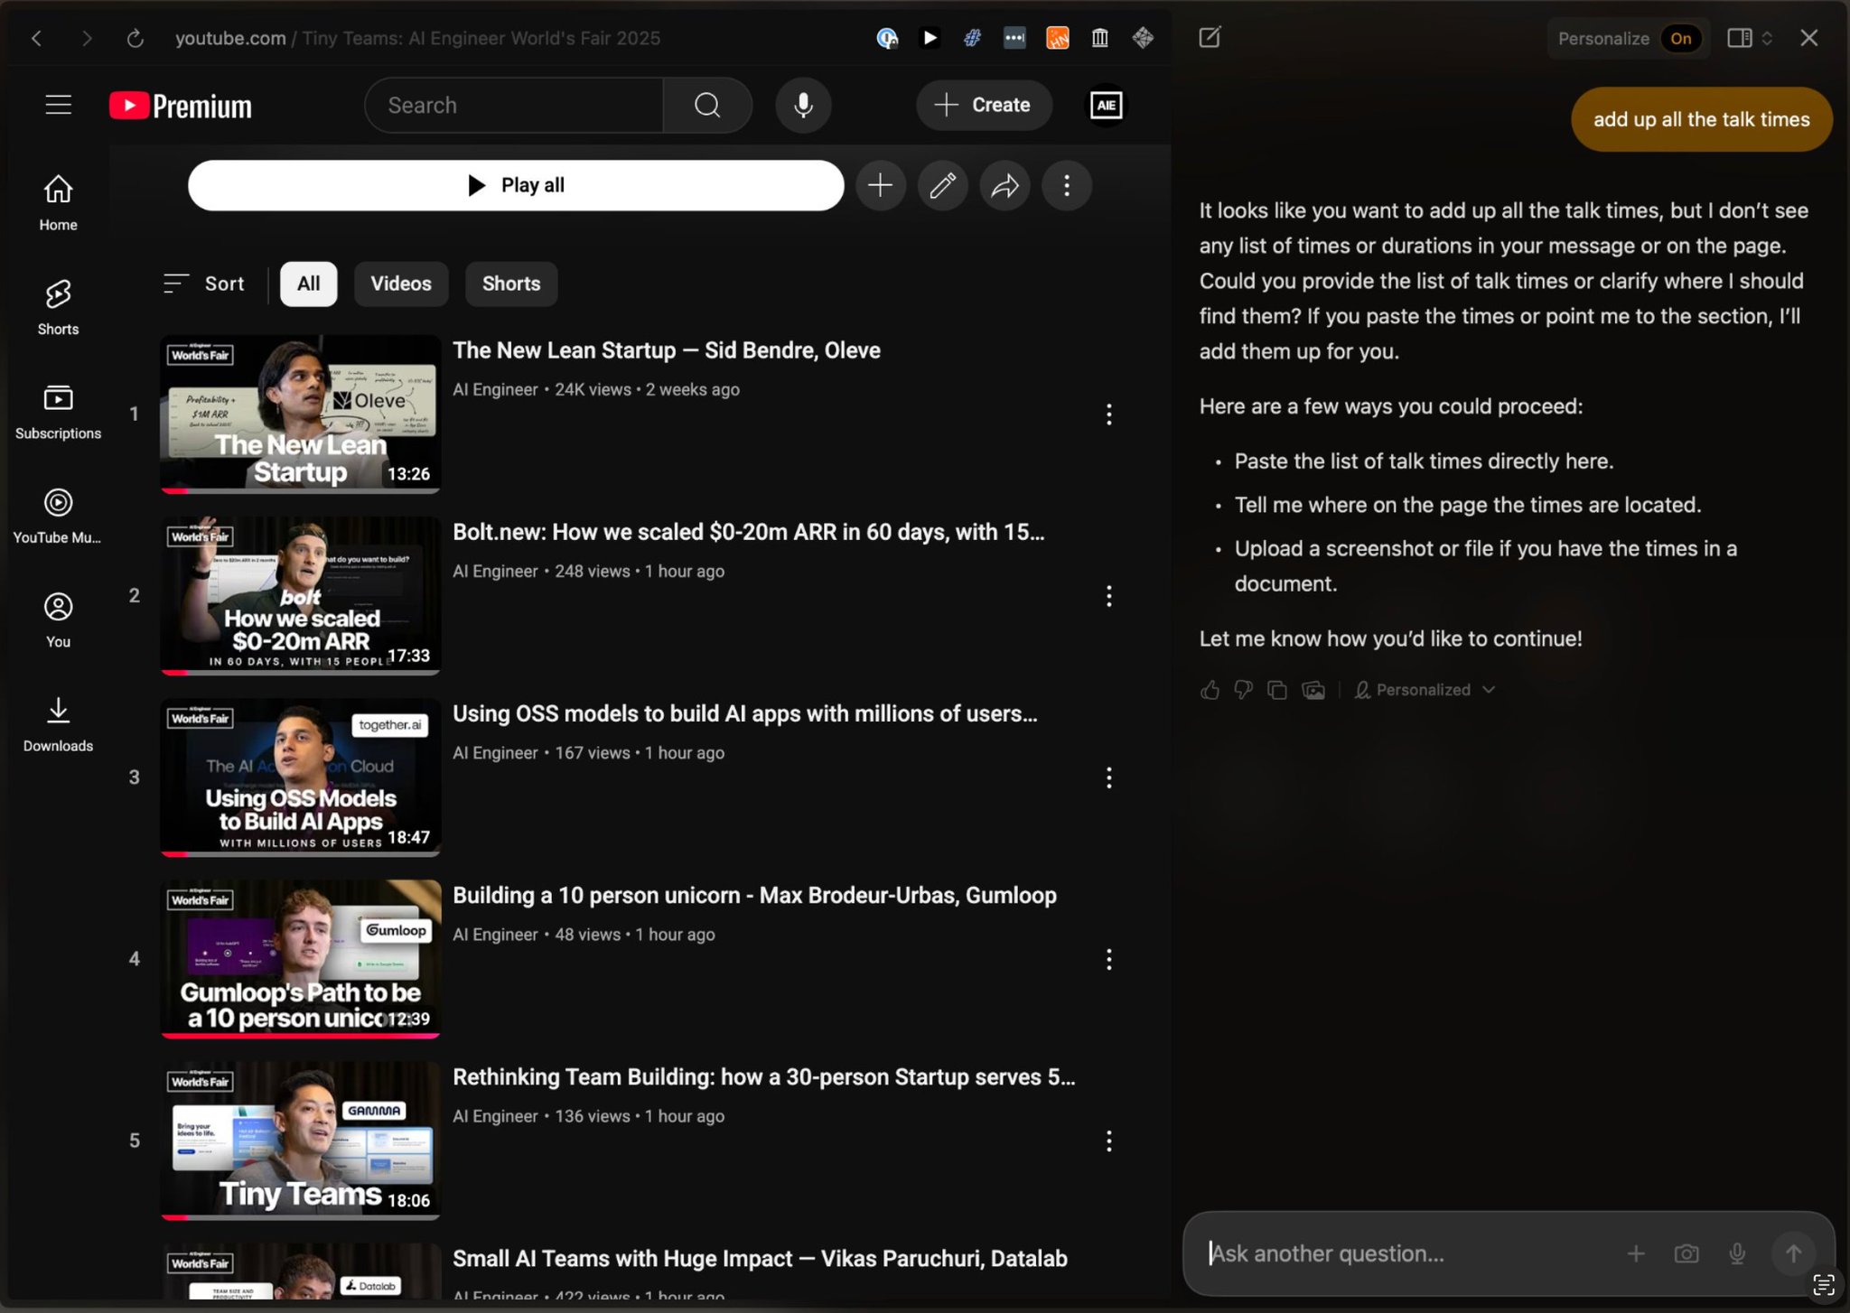Open options for Building a 10 person unicorn
The image size is (1850, 1313).
pos(1109,959)
